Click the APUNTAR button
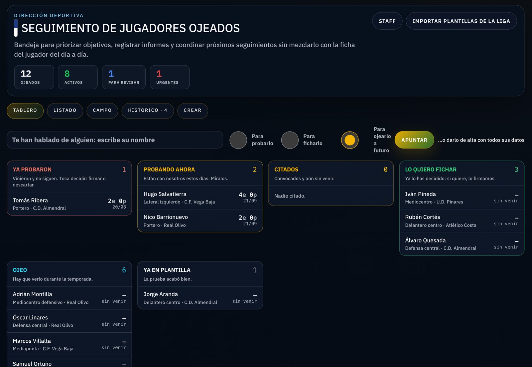Screen dimensions: 532x367 [414, 140]
